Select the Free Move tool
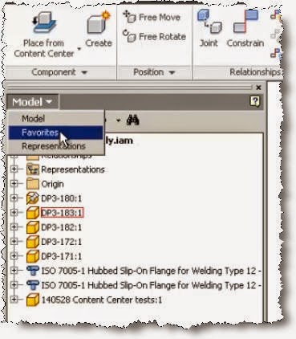The image size is (296, 339). coord(152,18)
